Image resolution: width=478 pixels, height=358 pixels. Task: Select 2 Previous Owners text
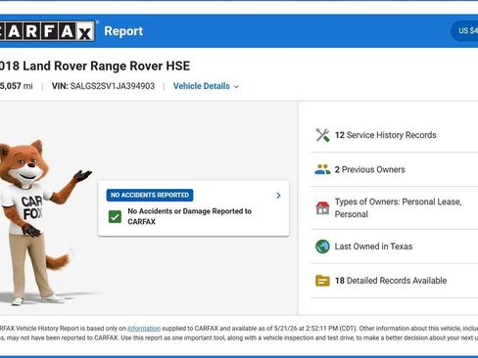coord(370,169)
